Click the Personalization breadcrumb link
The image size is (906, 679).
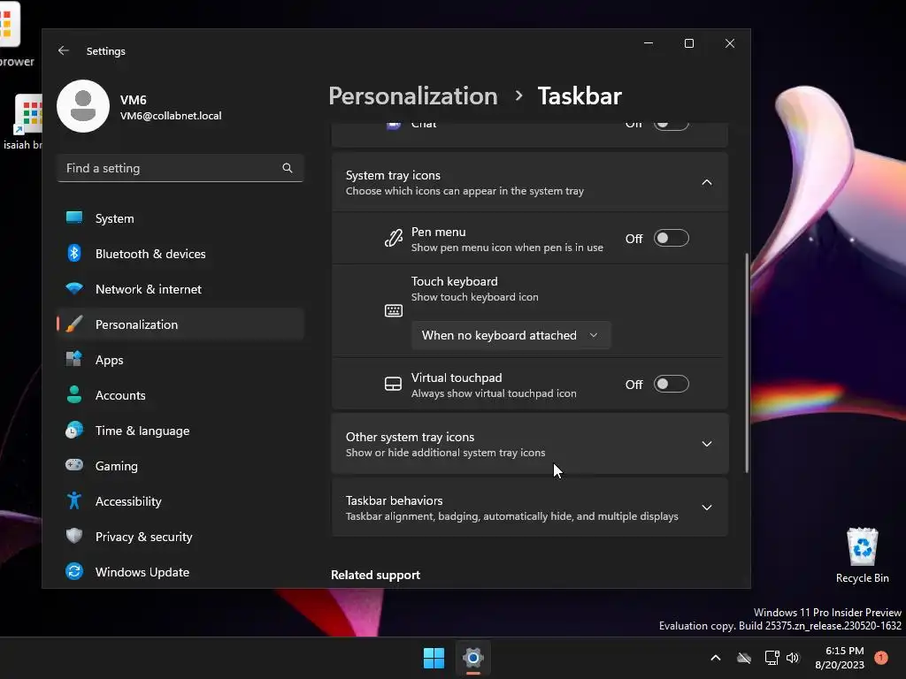point(412,95)
